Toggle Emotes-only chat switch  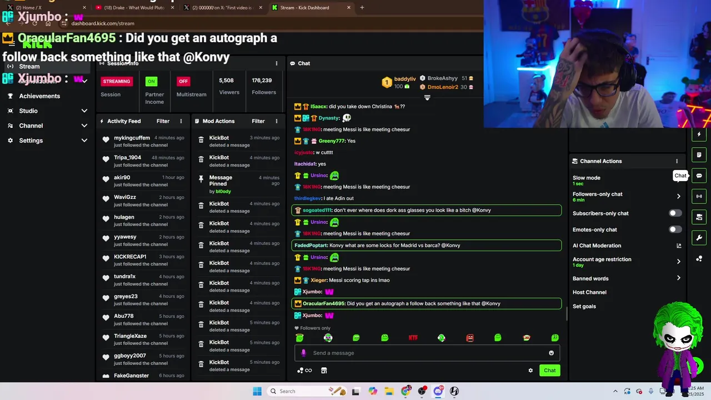(675, 229)
